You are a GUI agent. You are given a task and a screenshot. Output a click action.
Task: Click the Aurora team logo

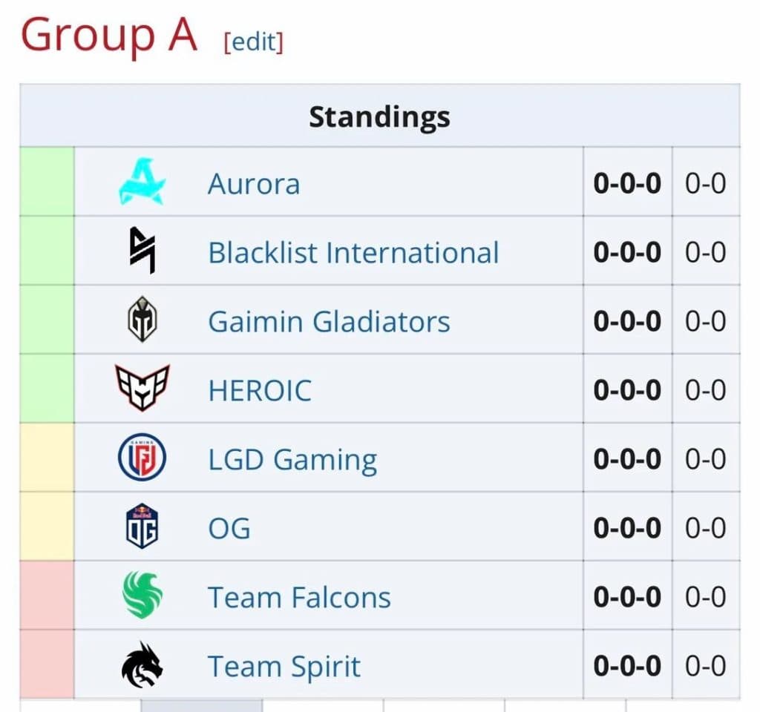coord(141,183)
